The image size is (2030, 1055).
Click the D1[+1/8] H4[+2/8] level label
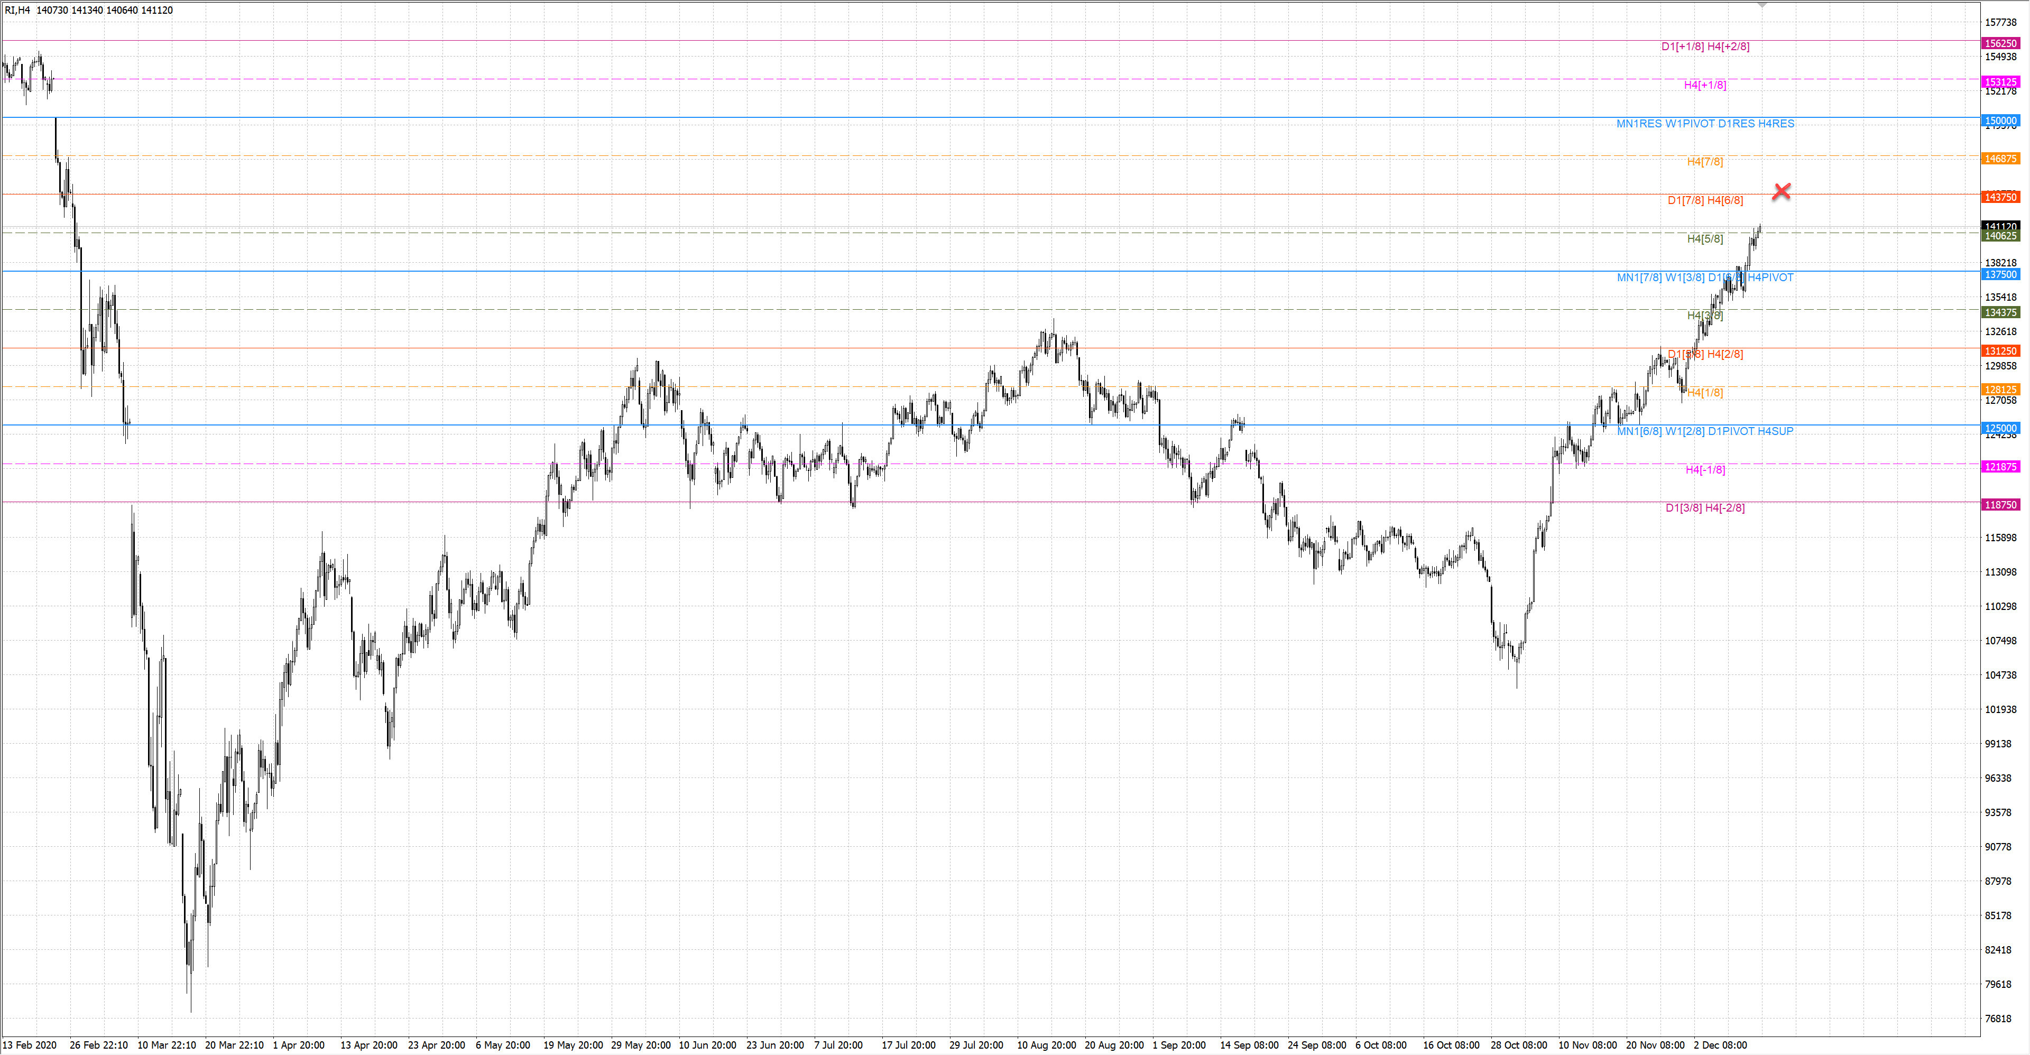pos(1704,47)
